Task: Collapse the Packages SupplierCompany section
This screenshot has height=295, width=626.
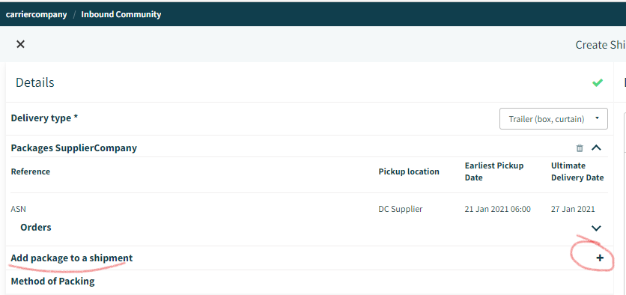Action: pos(596,147)
